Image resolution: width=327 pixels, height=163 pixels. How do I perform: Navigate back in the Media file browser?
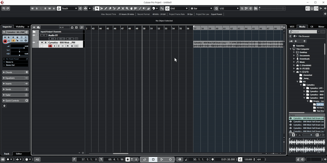click(296, 41)
